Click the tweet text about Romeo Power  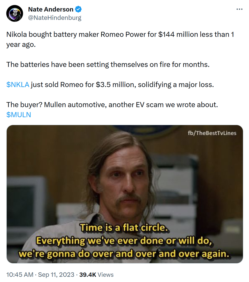[120, 39]
